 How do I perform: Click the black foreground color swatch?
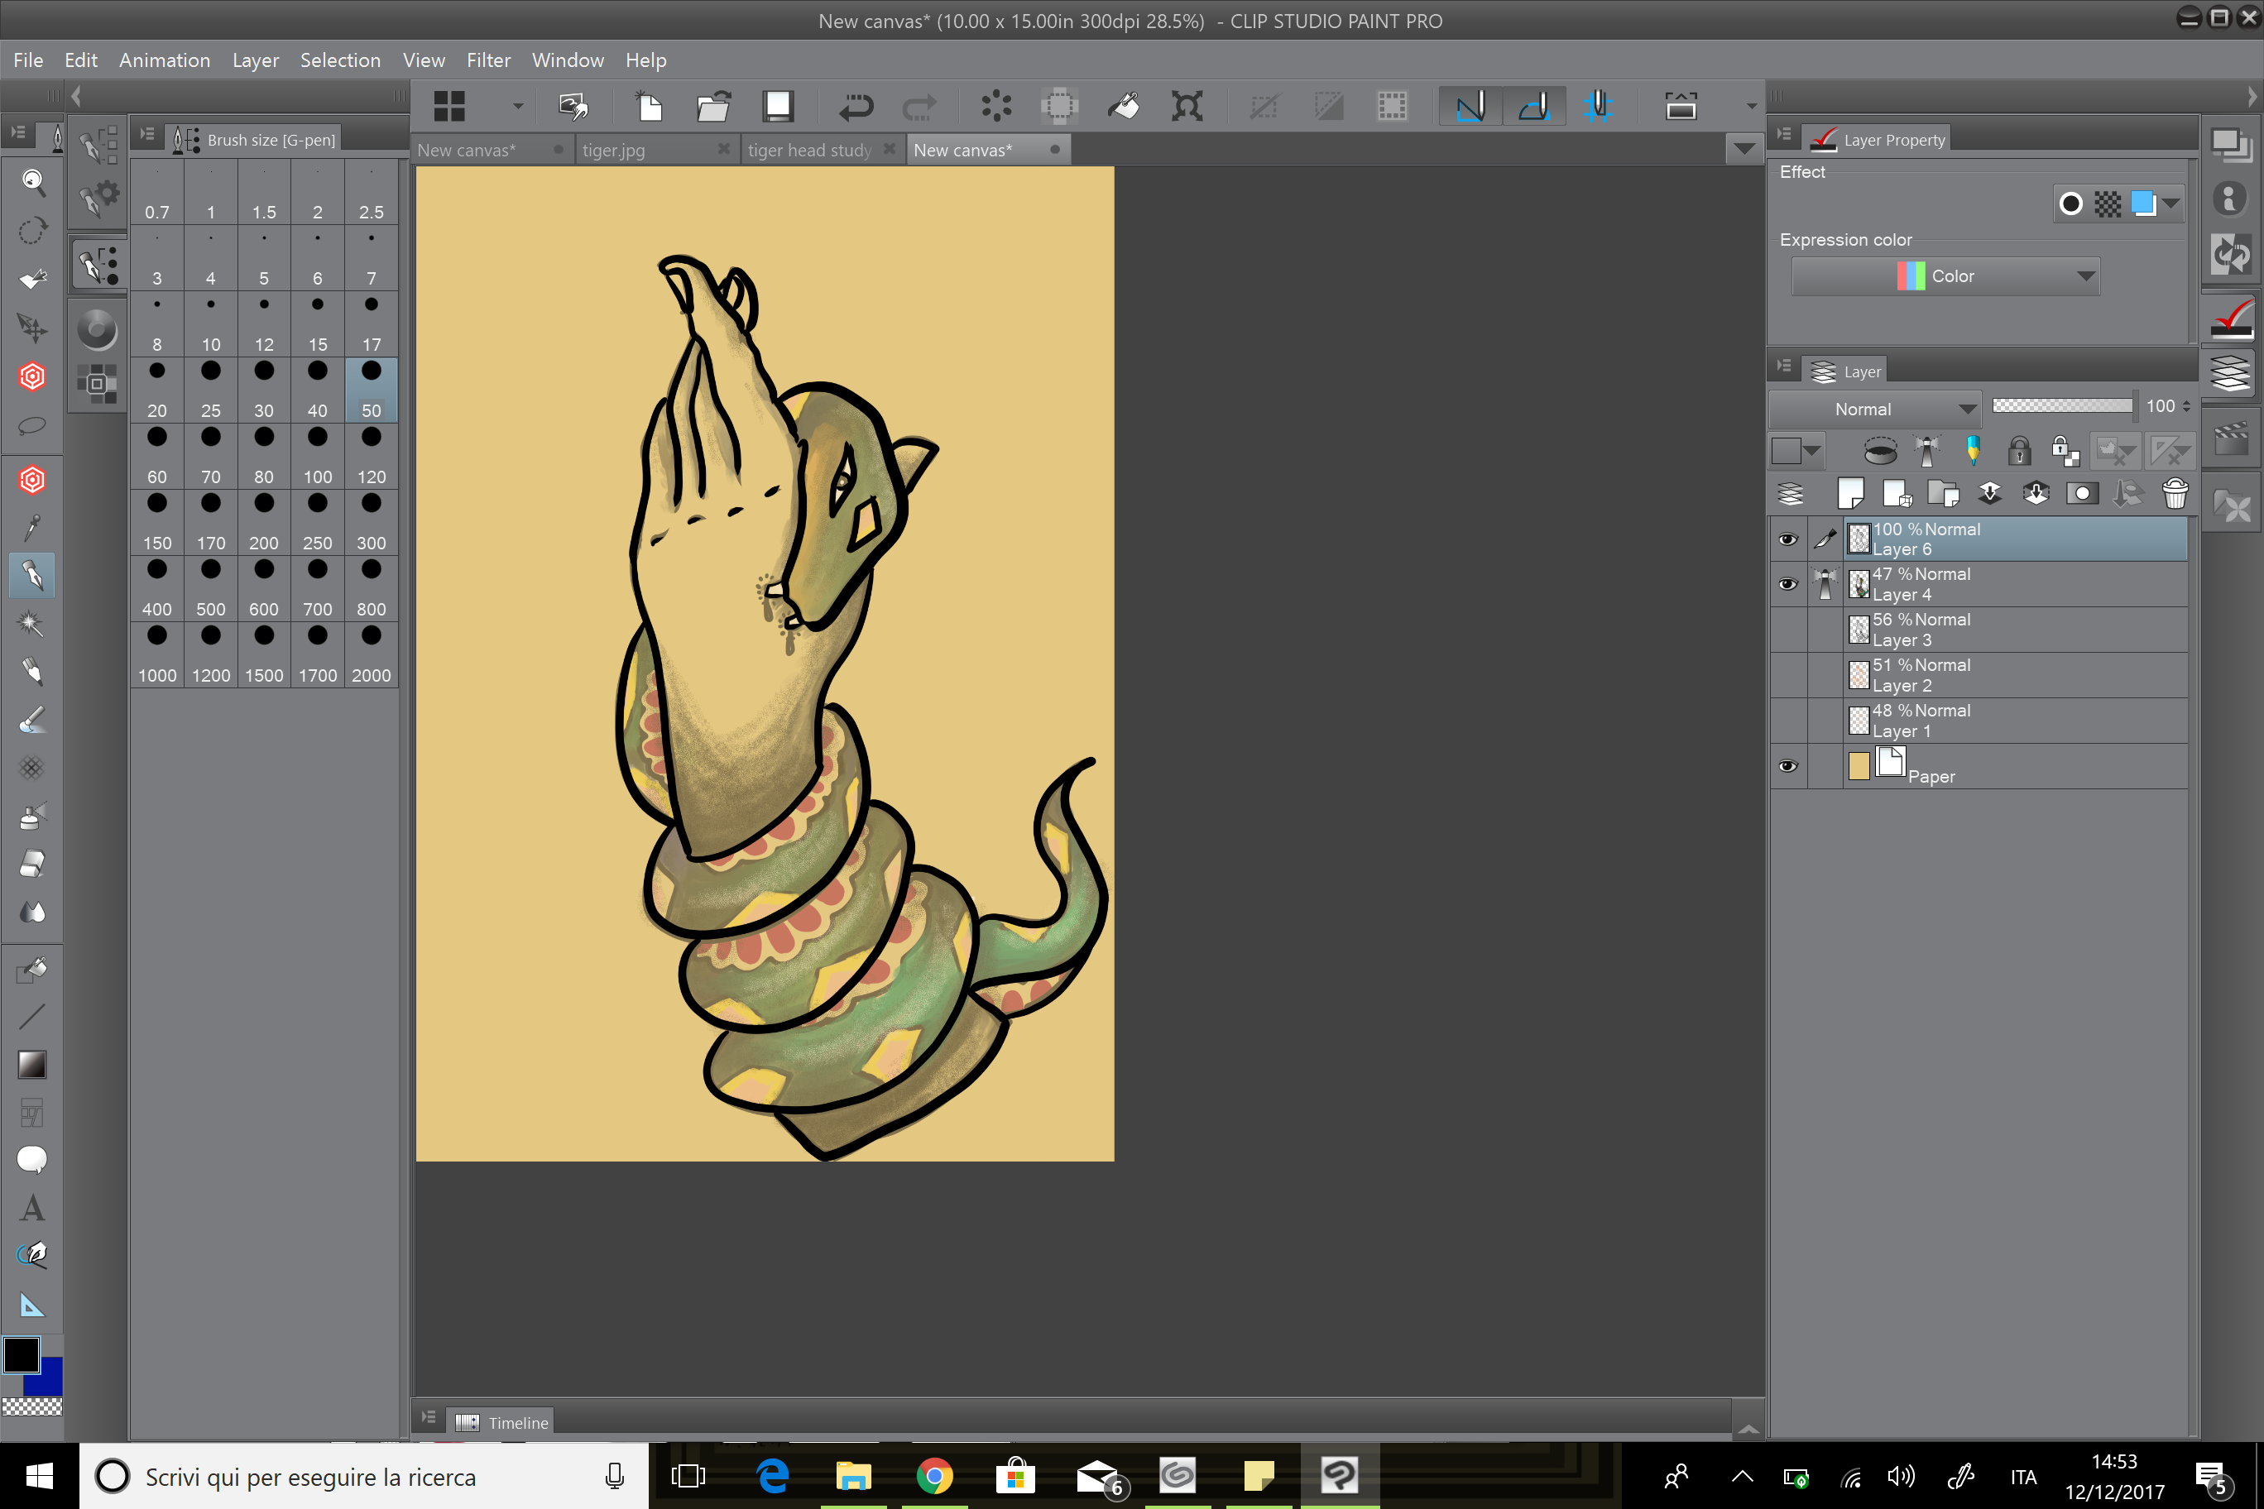(22, 1355)
